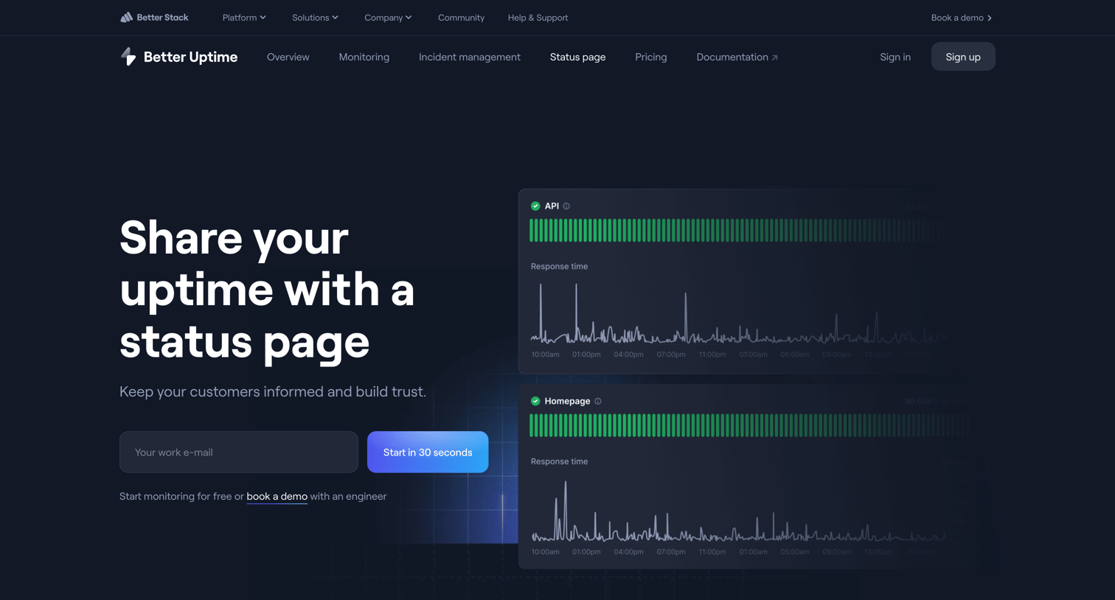Click the API monitor title text

[552, 206]
